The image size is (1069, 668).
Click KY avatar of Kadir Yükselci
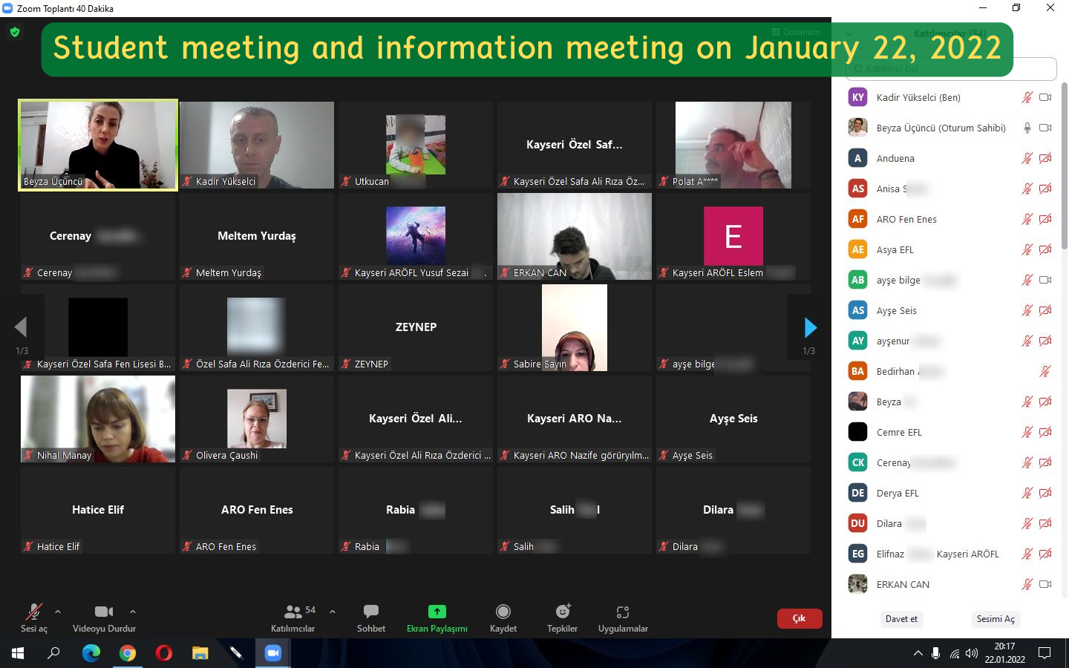[x=857, y=97]
